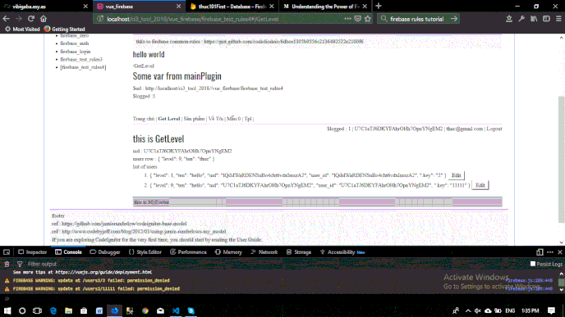Open the firebase_auth sidebar link
565x317 pixels.
(74, 43)
